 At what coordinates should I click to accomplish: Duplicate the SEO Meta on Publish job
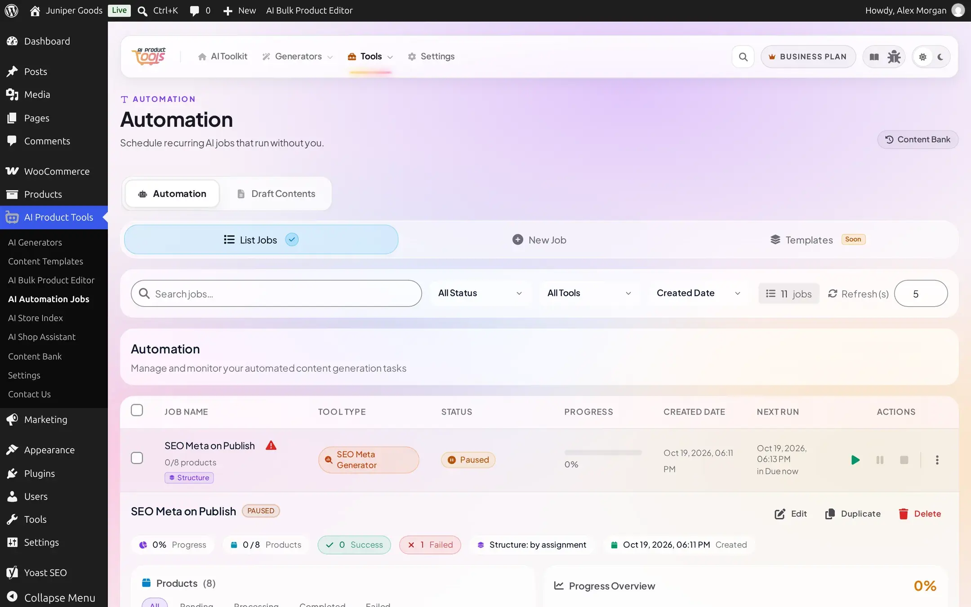point(853,513)
